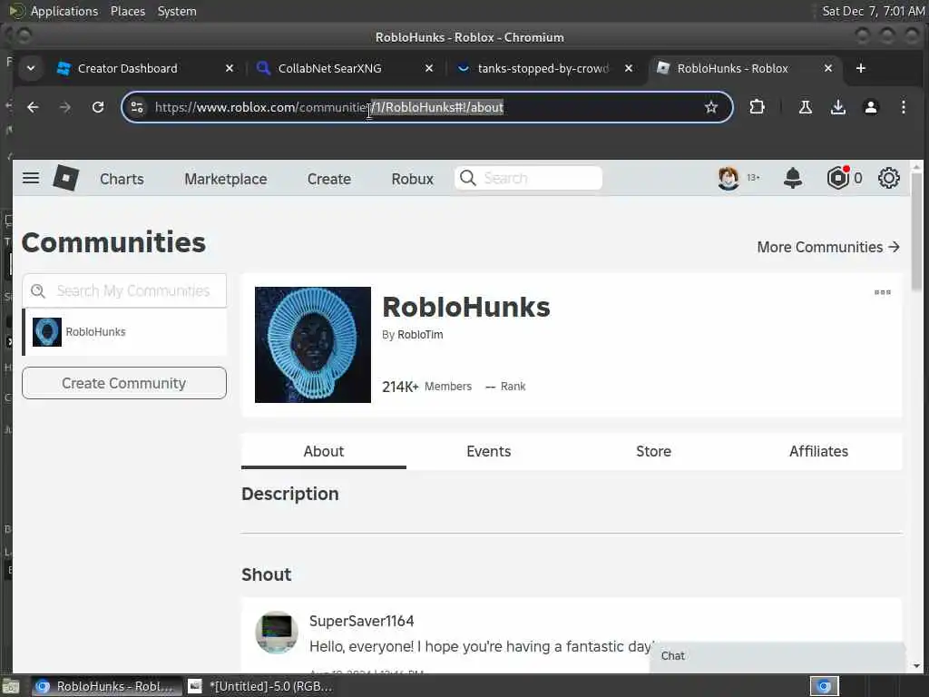
Task: Select the Events tab
Action: coord(489,451)
